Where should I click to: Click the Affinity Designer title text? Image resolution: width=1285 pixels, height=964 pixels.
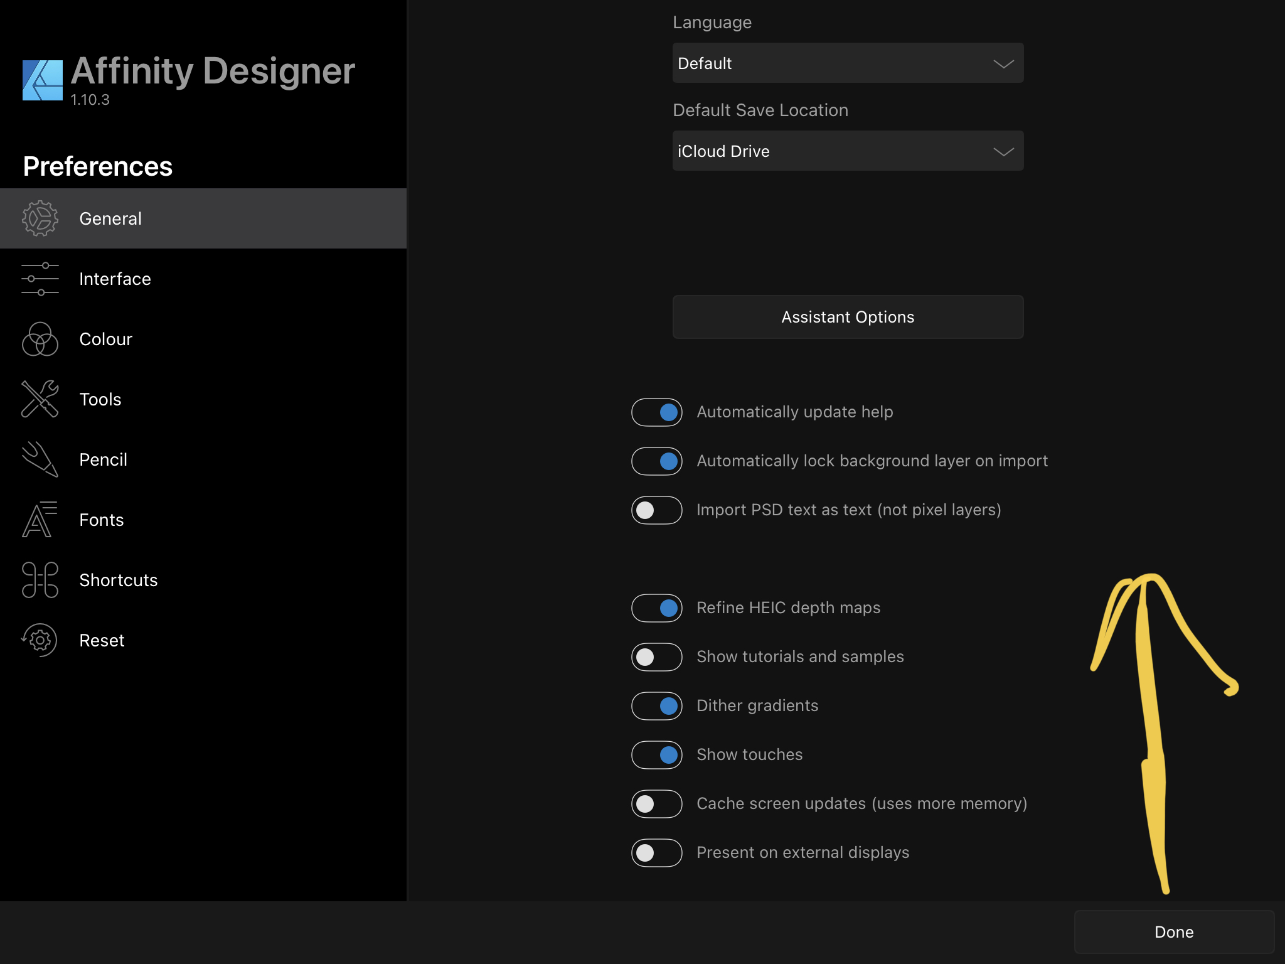213,71
